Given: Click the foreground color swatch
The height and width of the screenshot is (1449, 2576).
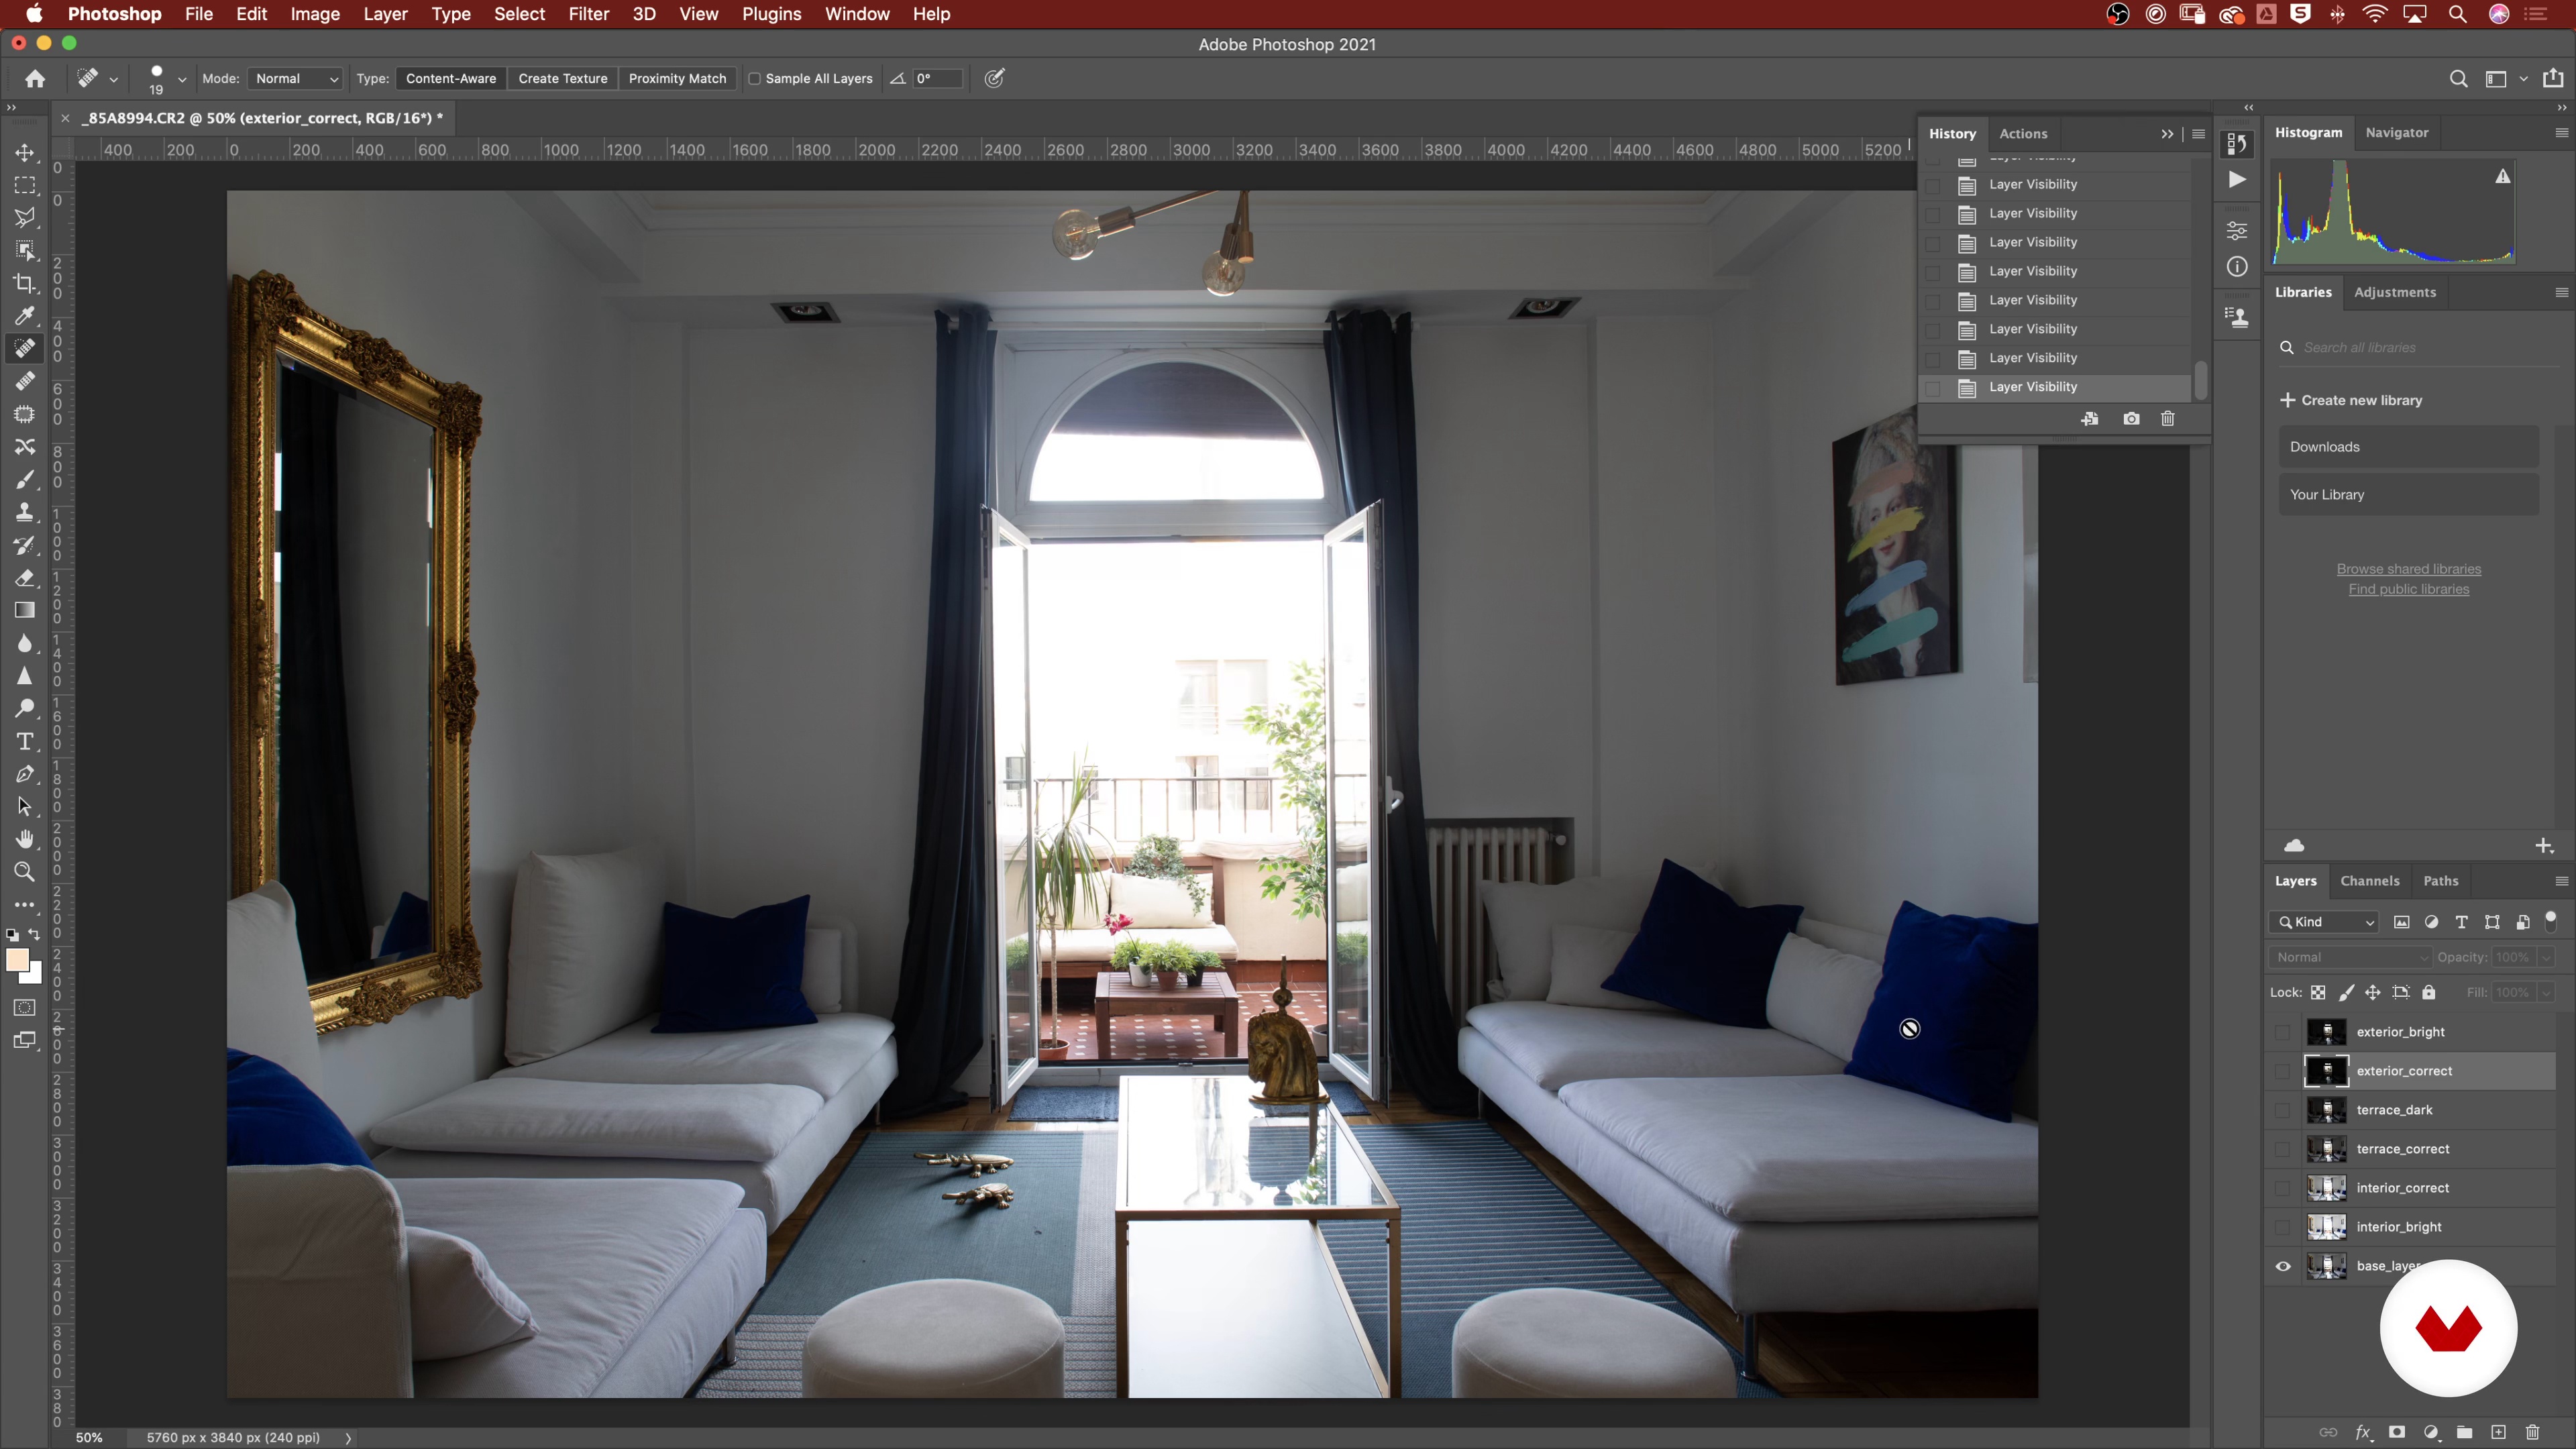Looking at the screenshot, I should click(x=17, y=960).
